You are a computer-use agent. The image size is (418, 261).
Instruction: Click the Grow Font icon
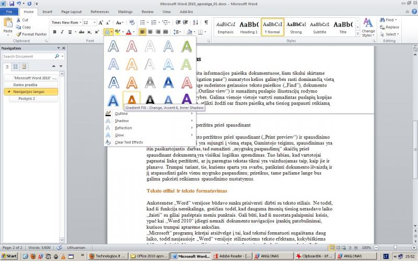click(100, 22)
